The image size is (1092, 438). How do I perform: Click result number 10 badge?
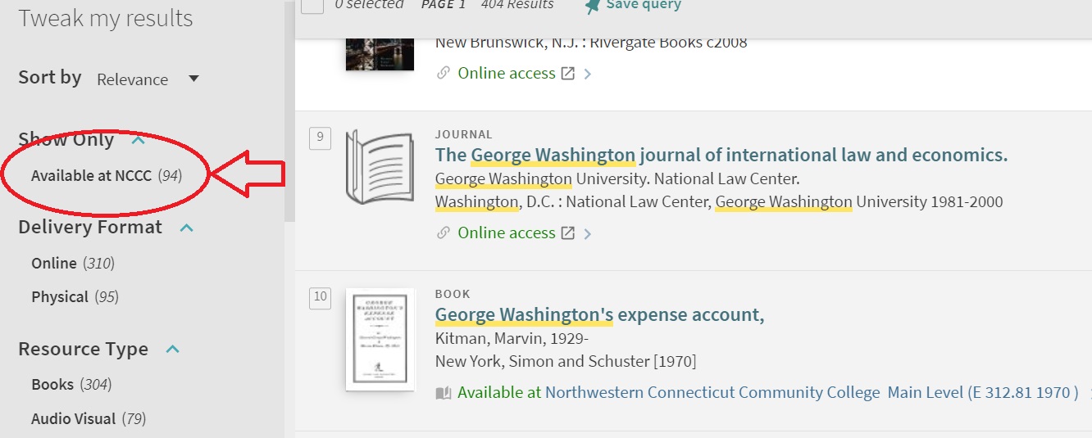coord(320,297)
